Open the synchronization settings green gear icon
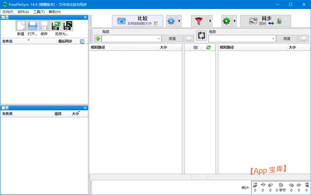The width and height of the screenshot is (311, 195). coord(226,21)
